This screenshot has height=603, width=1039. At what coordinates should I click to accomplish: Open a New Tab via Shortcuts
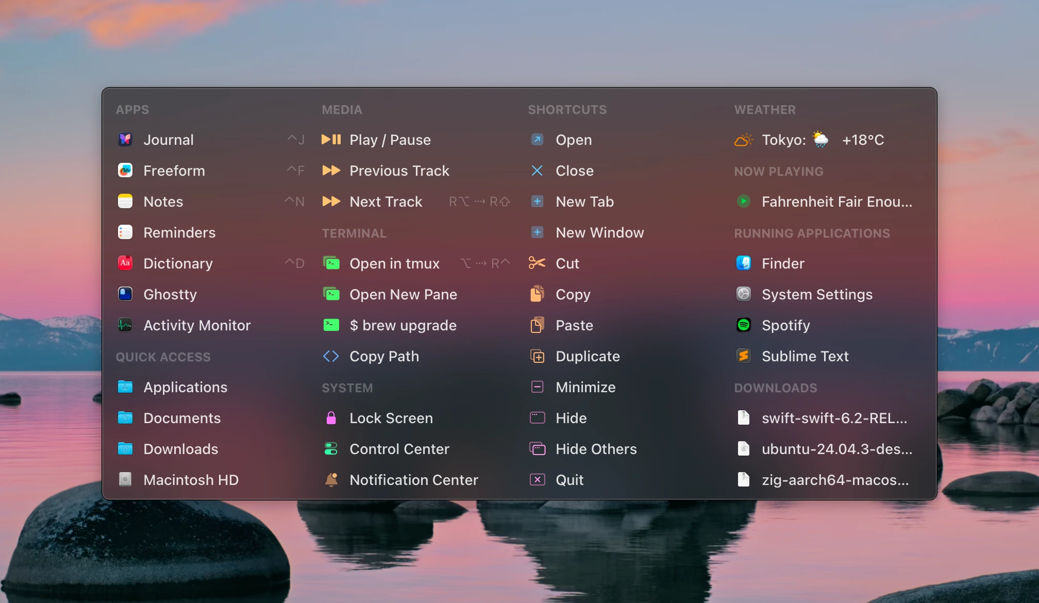click(584, 202)
